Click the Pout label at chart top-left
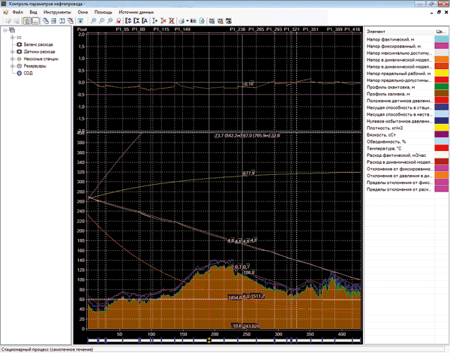The width and height of the screenshot is (450, 353). click(x=82, y=29)
